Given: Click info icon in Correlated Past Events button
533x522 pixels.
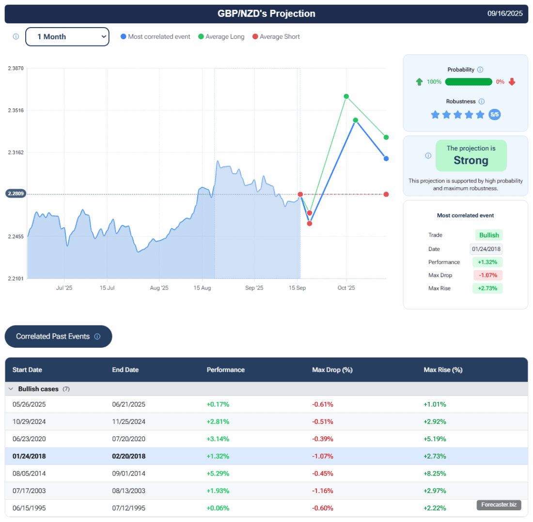Looking at the screenshot, I should point(97,337).
